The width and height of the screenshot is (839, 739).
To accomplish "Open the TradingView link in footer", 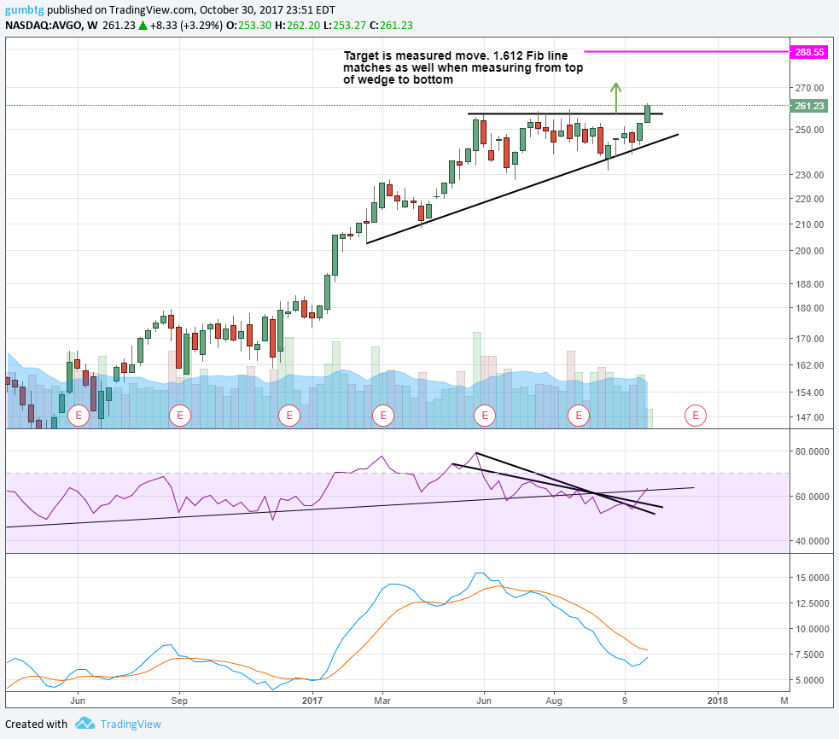I will click(131, 724).
